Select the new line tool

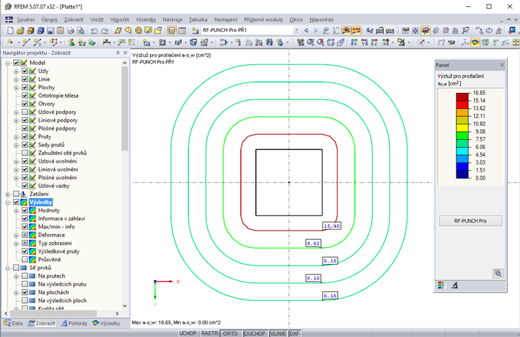[x=26, y=42]
